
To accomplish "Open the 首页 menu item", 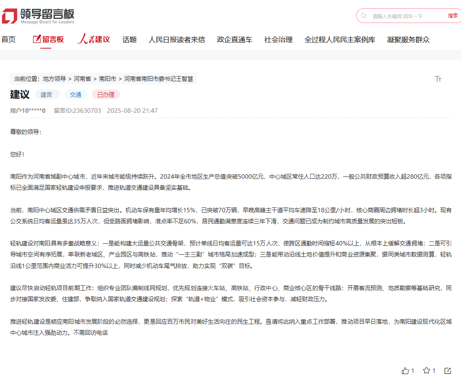I will point(9,39).
